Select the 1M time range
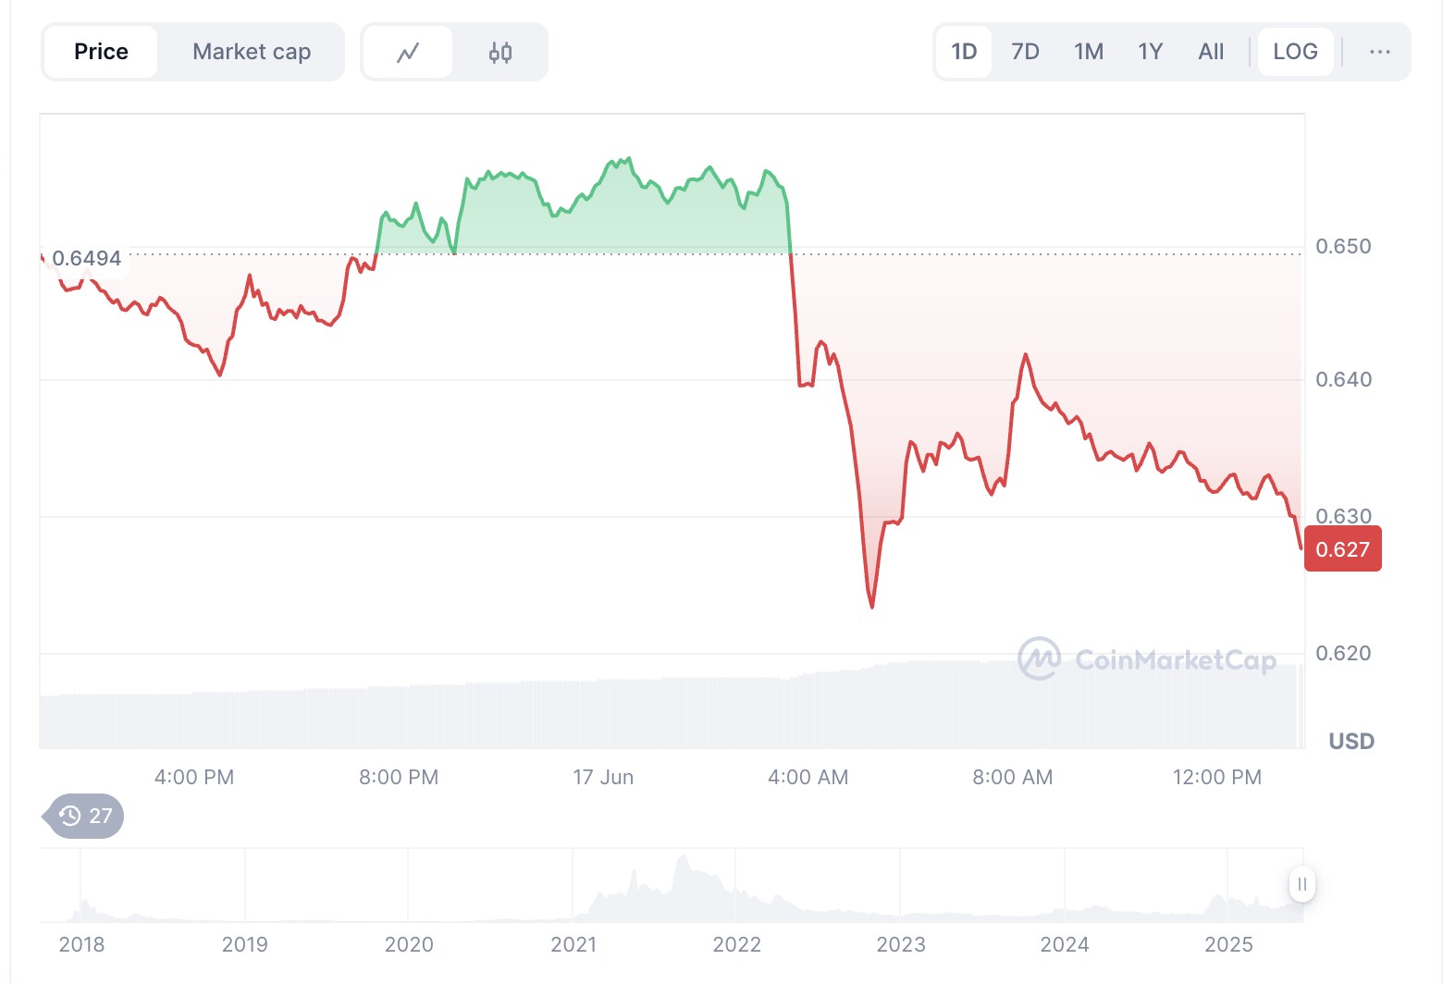1443x984 pixels. point(1089,52)
